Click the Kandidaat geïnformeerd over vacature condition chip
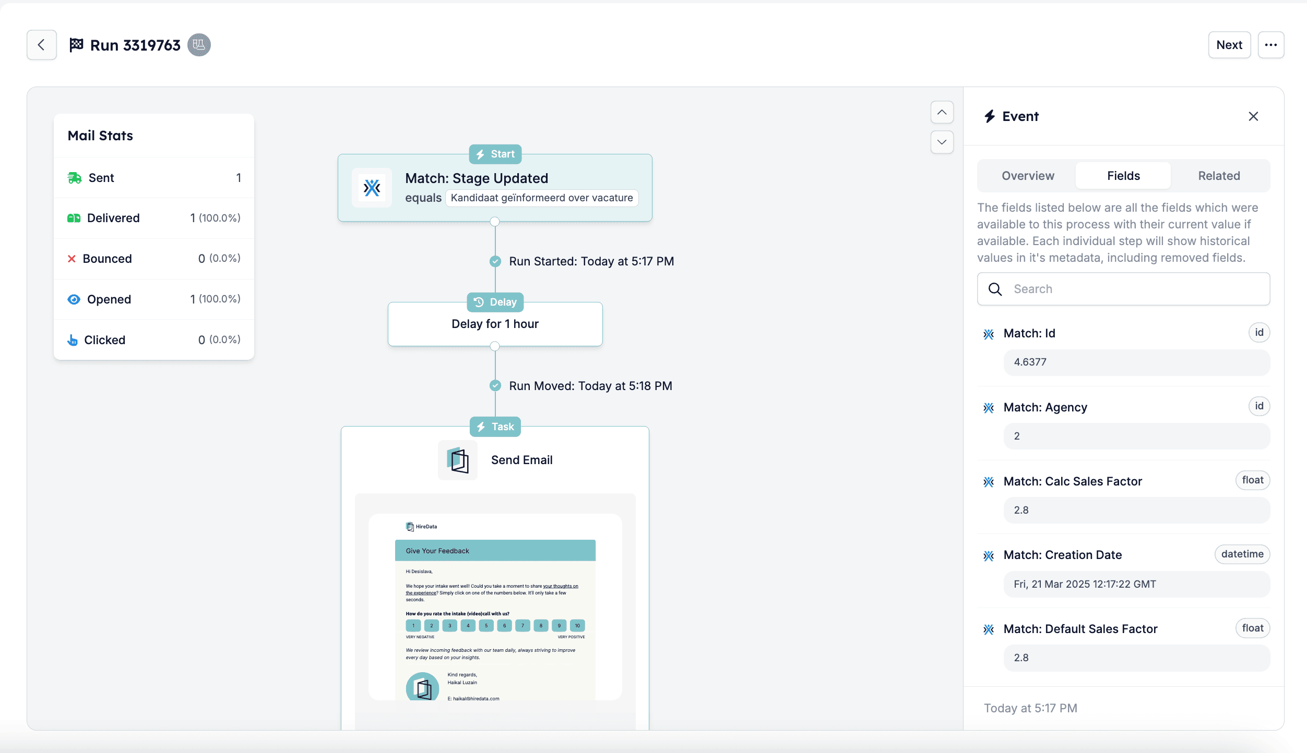The width and height of the screenshot is (1307, 753). click(541, 198)
